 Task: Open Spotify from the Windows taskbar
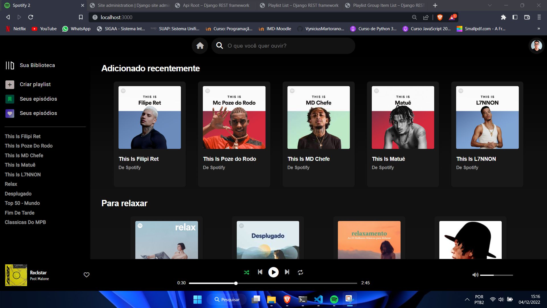334,299
